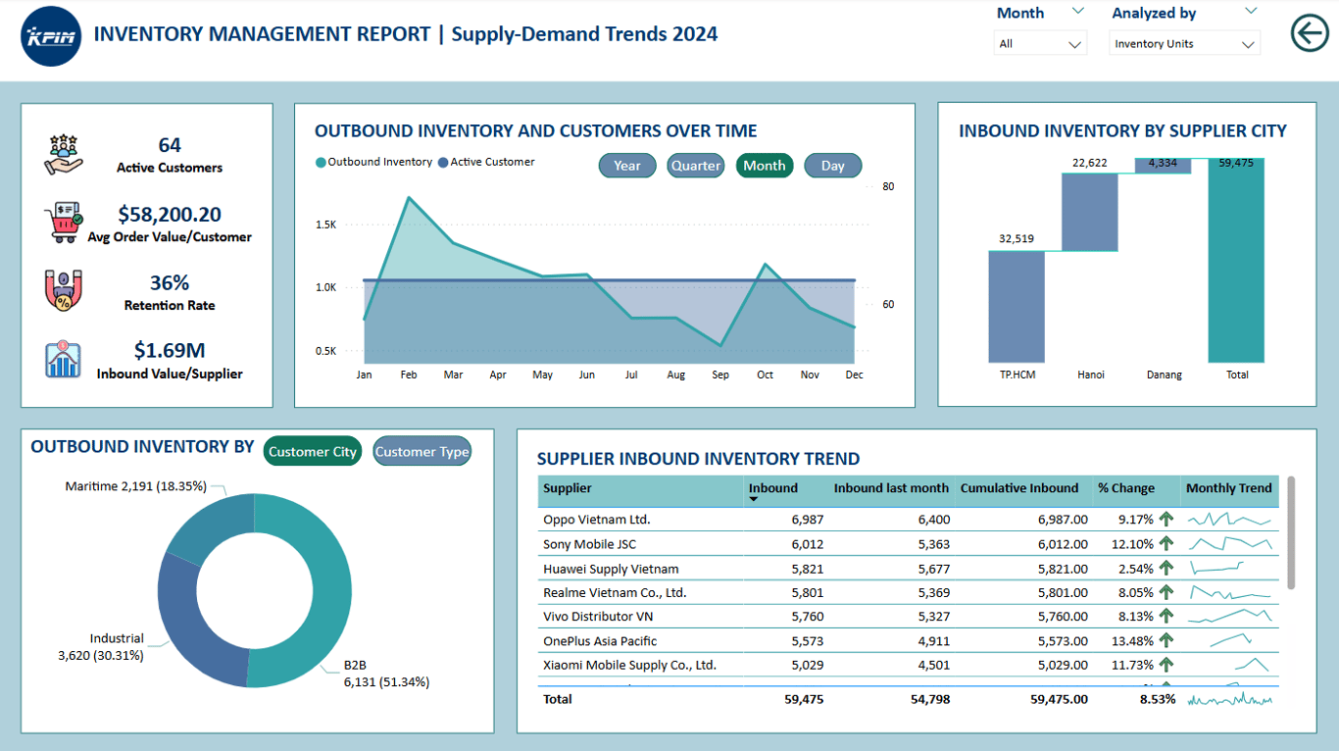This screenshot has width=1339, height=751.
Task: Click the 59,475 waterfall total label
Action: point(1236,163)
